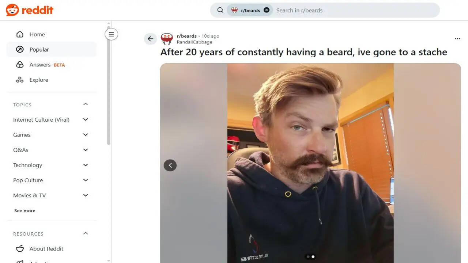Click the search magnifier icon

(x=220, y=10)
